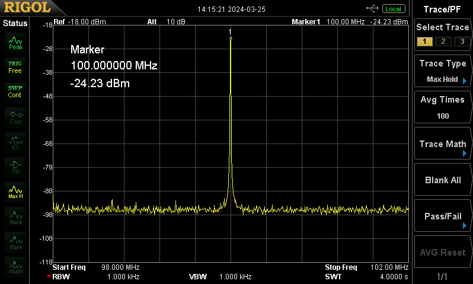The width and height of the screenshot is (473, 284).
Task: Click the Math trace status icon
Action: pyautogui.click(x=15, y=267)
